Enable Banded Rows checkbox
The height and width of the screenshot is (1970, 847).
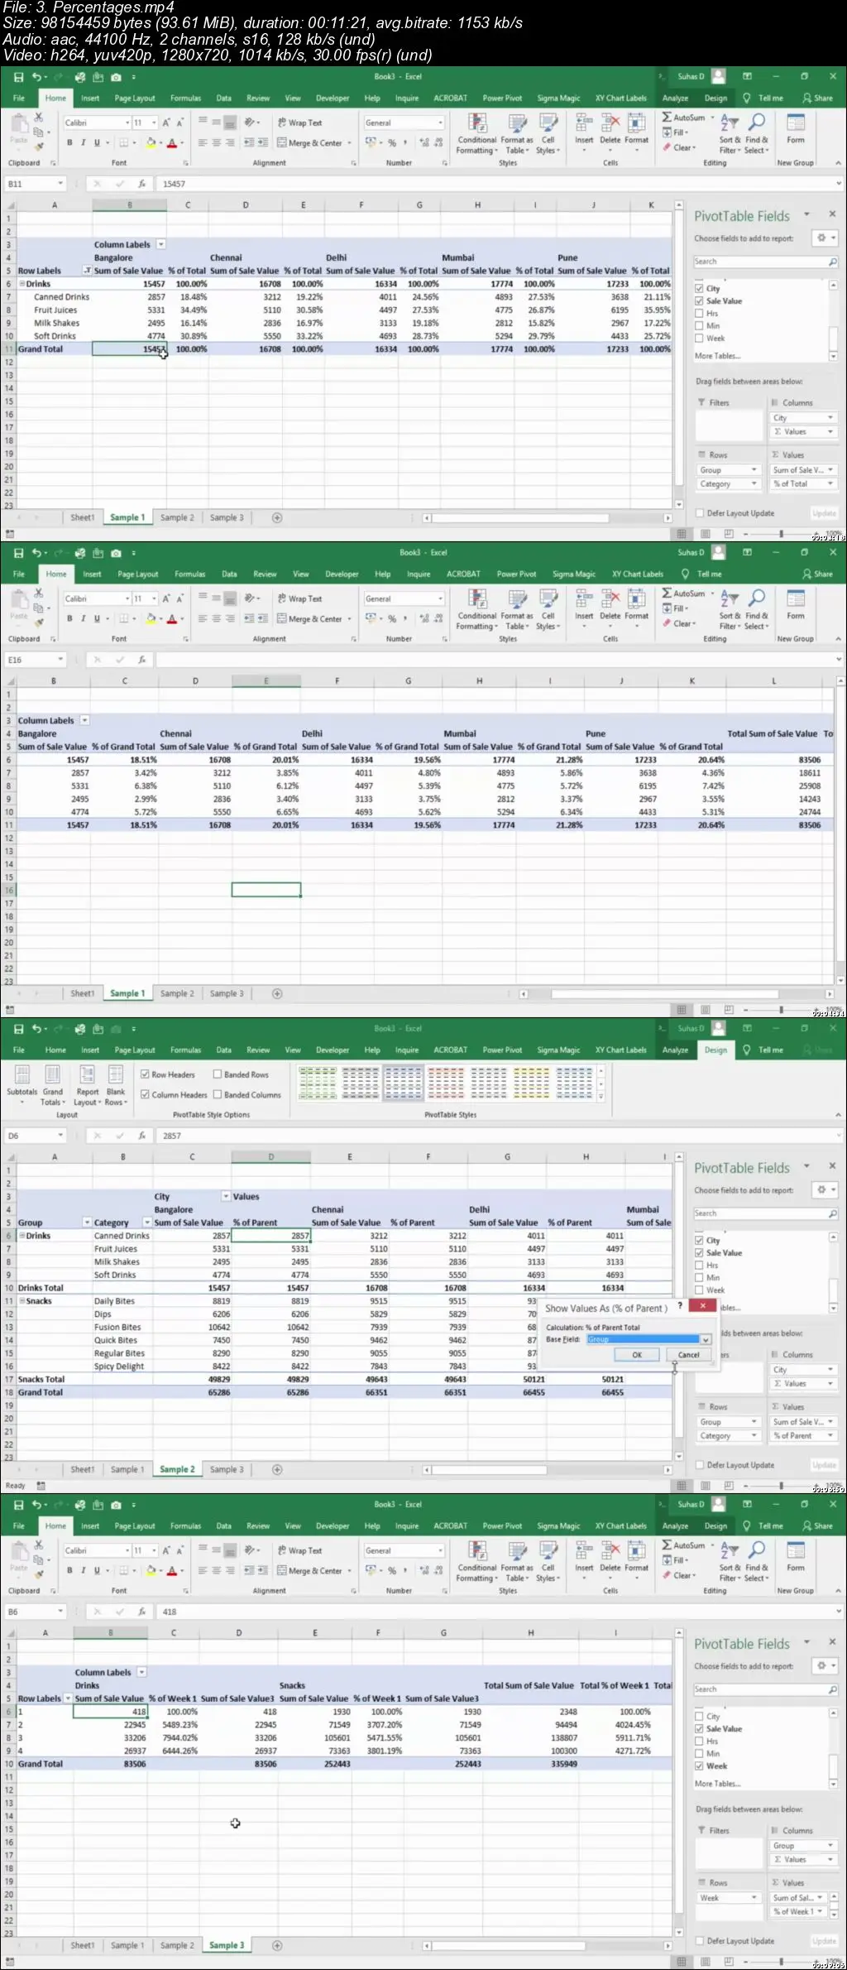218,1074
